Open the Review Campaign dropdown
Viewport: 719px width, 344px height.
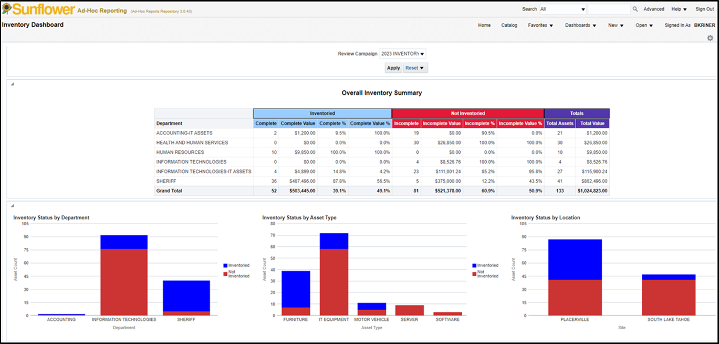click(x=402, y=54)
